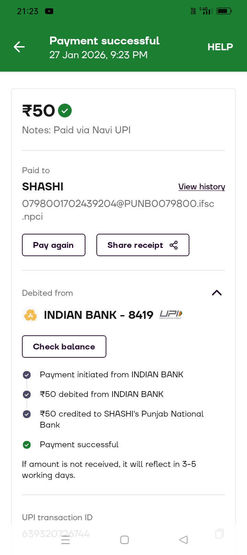Tap the SHASHI payee name
This screenshot has height=555, width=247.
43,187
